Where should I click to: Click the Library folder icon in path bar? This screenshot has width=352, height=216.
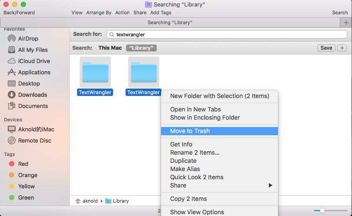pyautogui.click(x=108, y=201)
